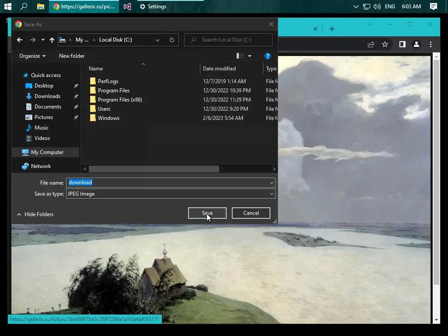Open dialog help with question mark icon
This screenshot has height=336, width=448.
[x=267, y=56]
